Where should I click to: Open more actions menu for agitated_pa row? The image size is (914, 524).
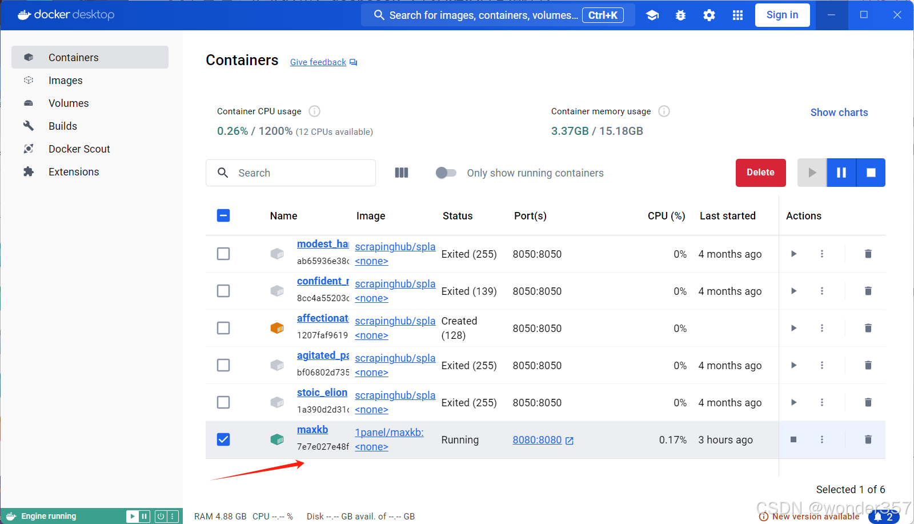pos(822,365)
